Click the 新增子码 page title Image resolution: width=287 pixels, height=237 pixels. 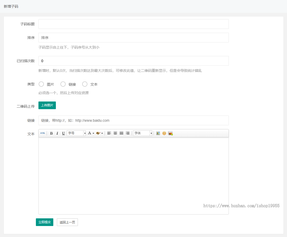[11, 6]
